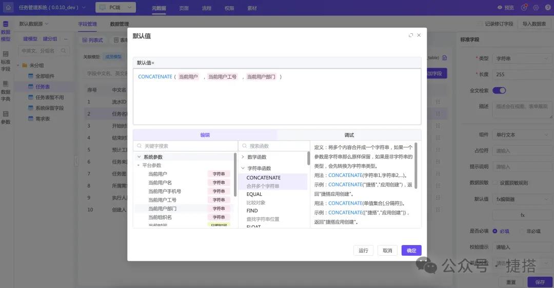Toggle the 全文检索 switch
554x288 pixels.
(499, 91)
